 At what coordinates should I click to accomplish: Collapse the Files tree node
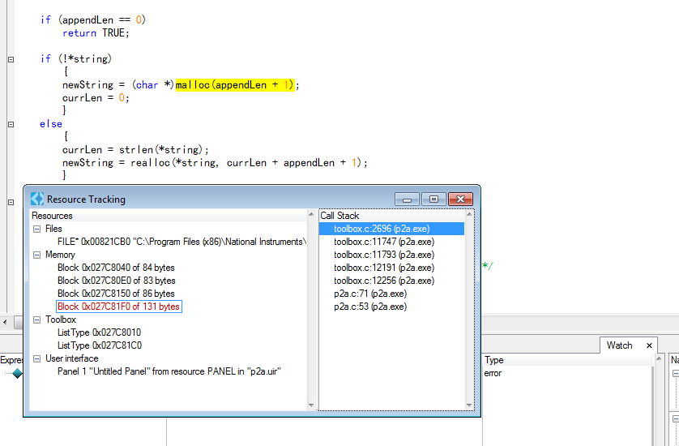click(37, 229)
